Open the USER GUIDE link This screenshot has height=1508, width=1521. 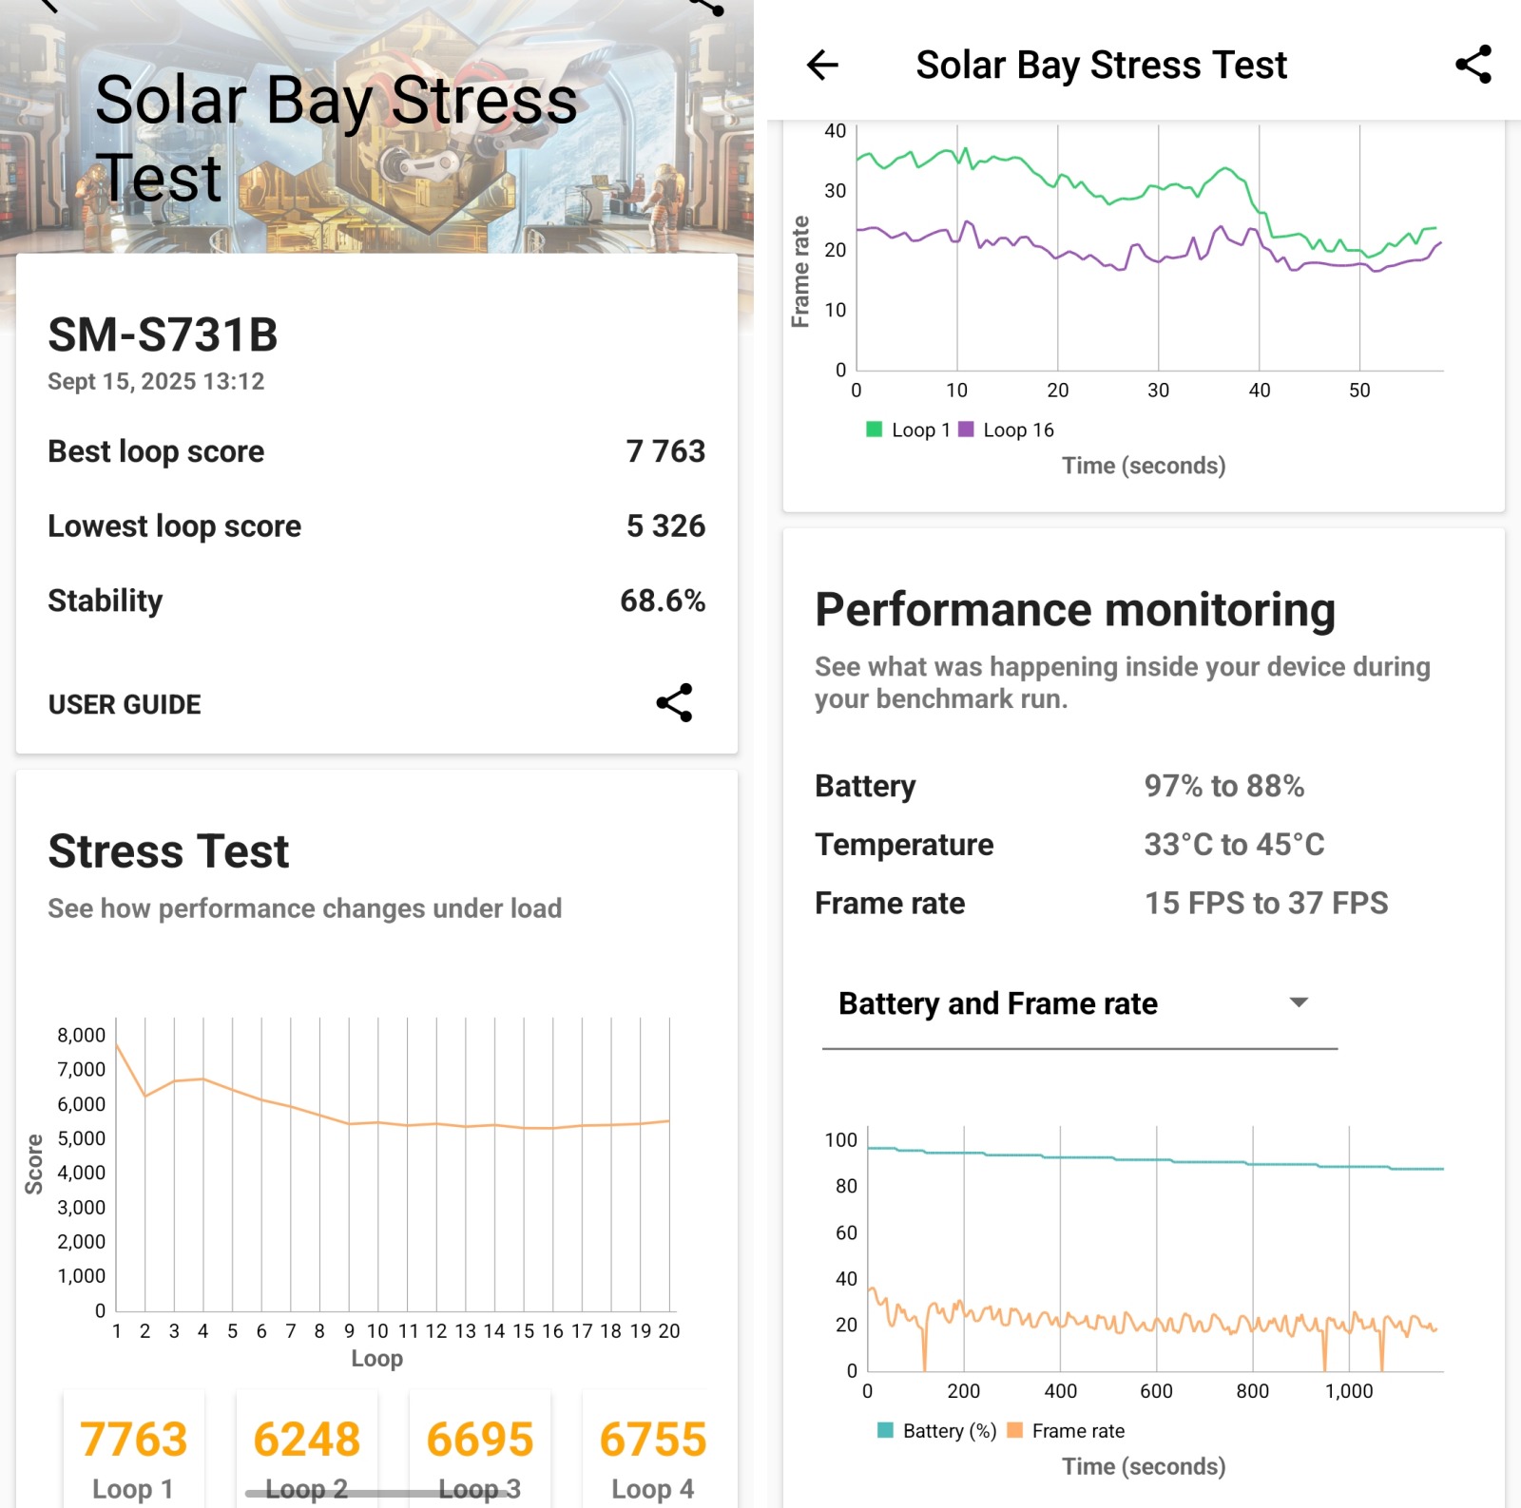click(125, 704)
